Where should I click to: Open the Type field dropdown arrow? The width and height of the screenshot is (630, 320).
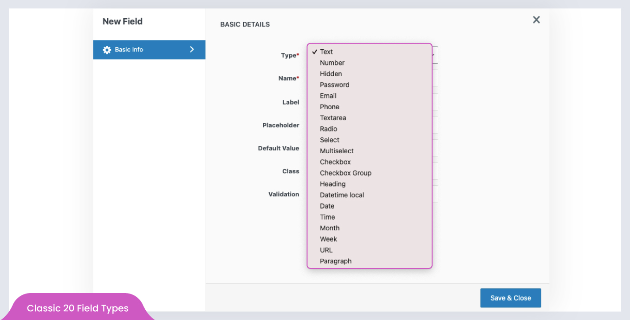(x=433, y=55)
